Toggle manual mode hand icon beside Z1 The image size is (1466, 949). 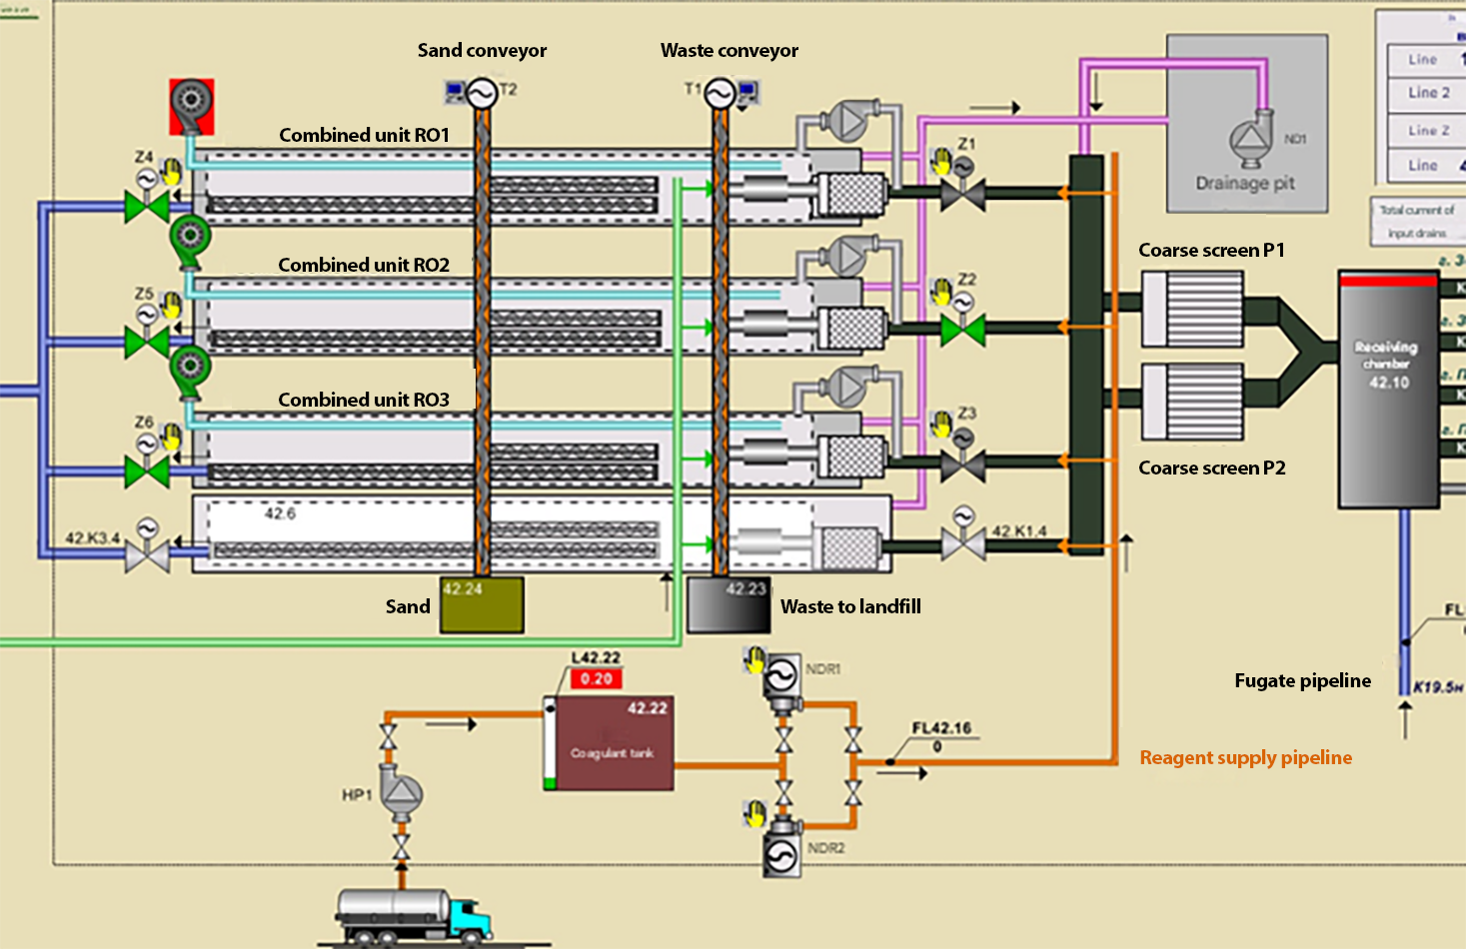(x=940, y=160)
